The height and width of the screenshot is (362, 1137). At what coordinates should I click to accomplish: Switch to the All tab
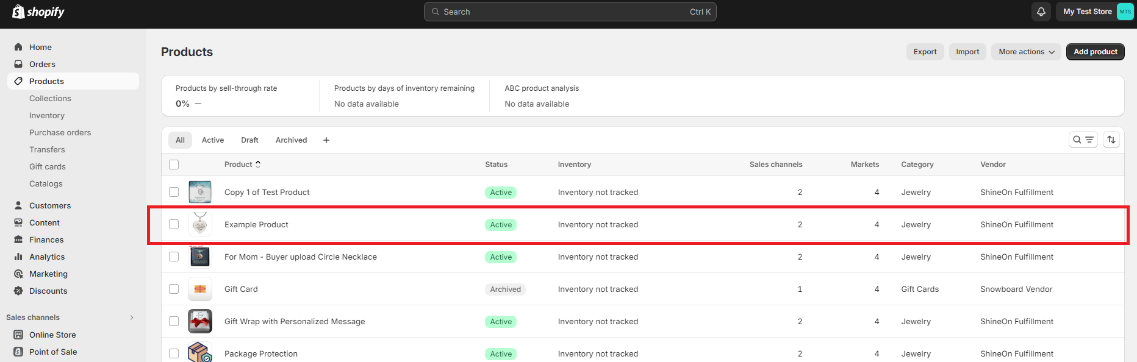[x=180, y=140]
